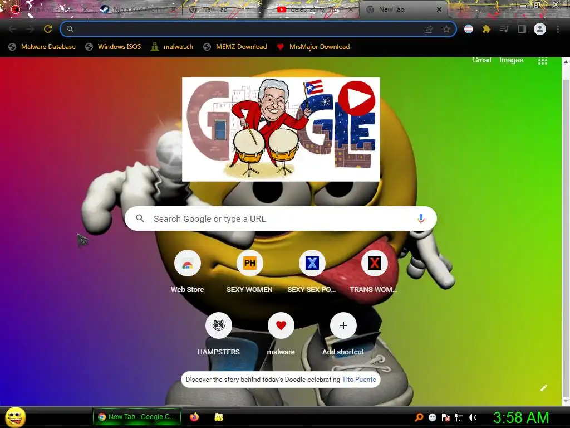570x428 pixels.
Task: Open the share page icon in address bar
Action: (429, 30)
